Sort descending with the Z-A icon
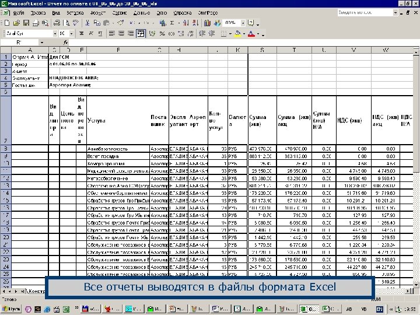The image size is (420, 315). 195,23
